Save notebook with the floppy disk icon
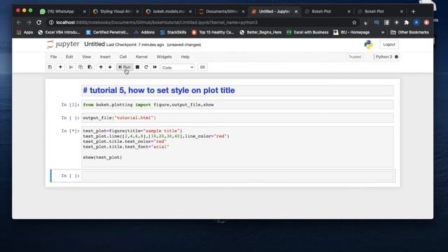The image size is (448, 252). pos(50,67)
